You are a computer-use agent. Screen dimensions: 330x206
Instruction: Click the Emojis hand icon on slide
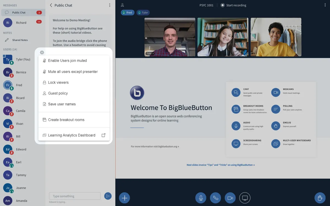[276, 126]
